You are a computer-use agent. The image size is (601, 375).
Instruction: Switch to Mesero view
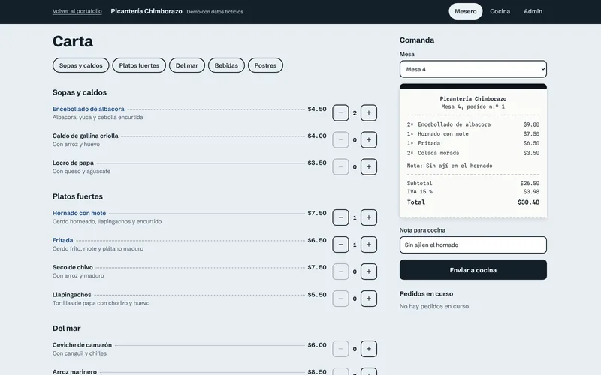pyautogui.click(x=465, y=11)
